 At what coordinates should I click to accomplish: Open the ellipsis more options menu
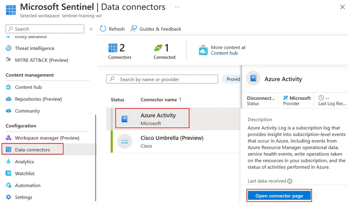[x=177, y=7]
